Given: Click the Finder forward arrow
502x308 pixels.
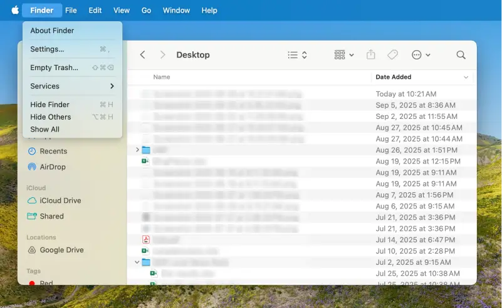Looking at the screenshot, I should tap(162, 55).
